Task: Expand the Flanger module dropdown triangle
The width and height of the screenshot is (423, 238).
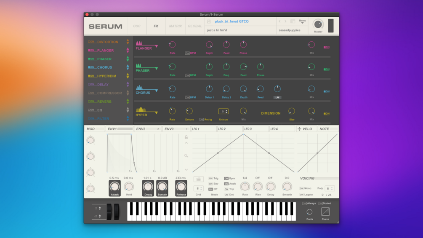Action: [156, 46]
